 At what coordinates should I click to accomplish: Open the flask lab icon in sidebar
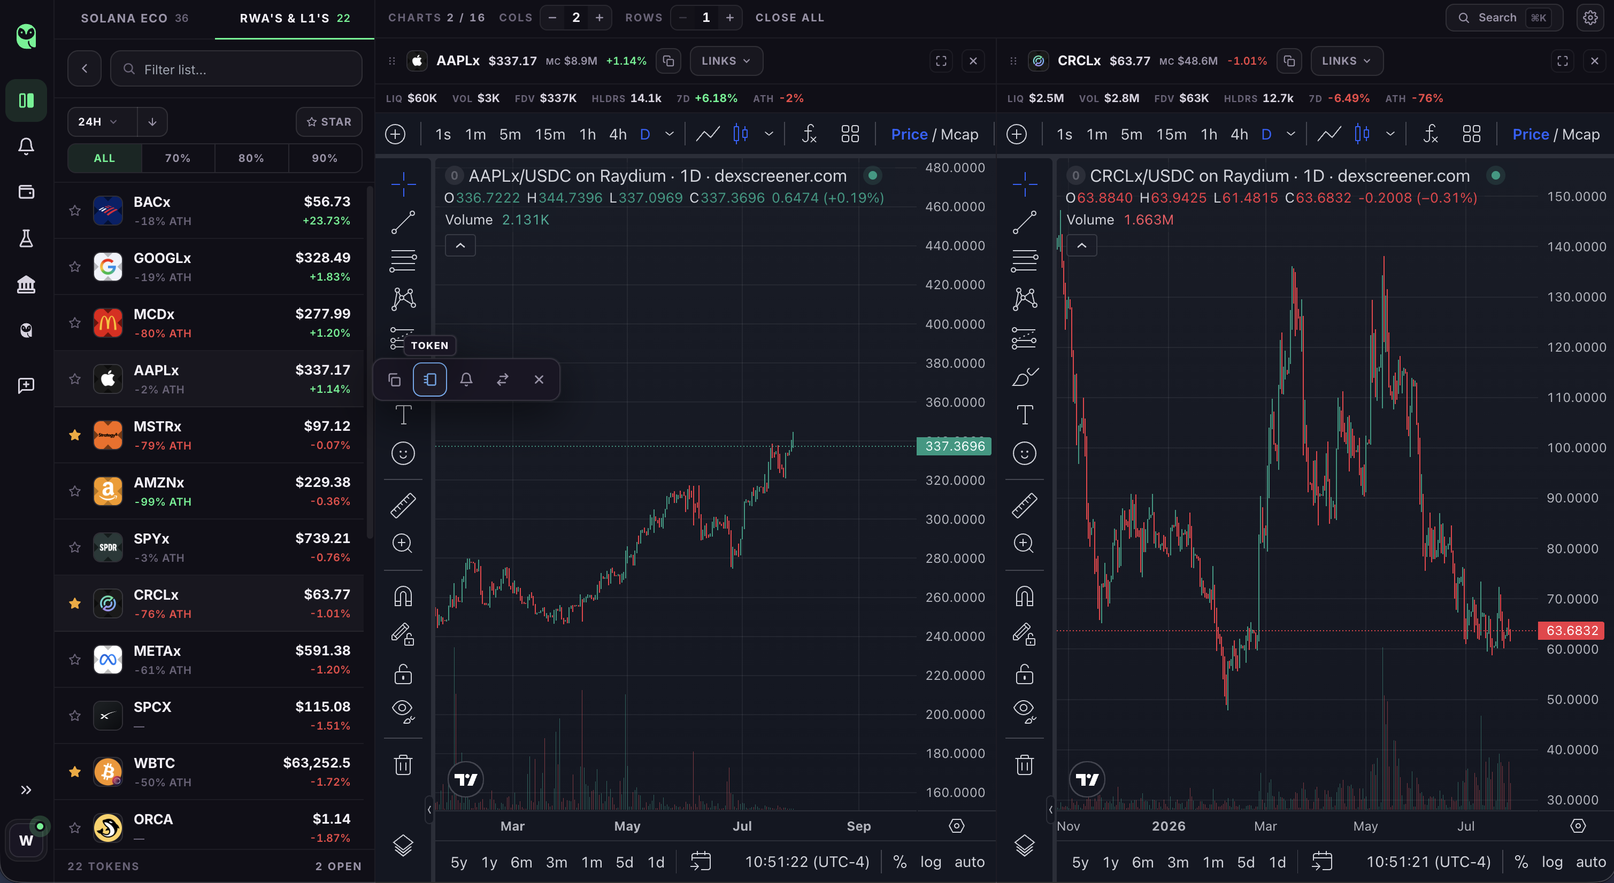(26, 238)
